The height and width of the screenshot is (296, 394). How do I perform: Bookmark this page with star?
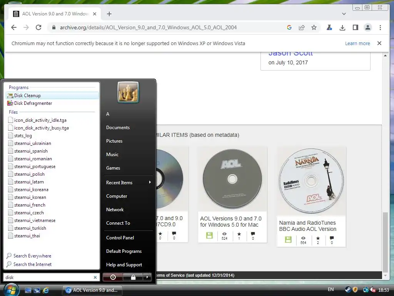tap(314, 27)
